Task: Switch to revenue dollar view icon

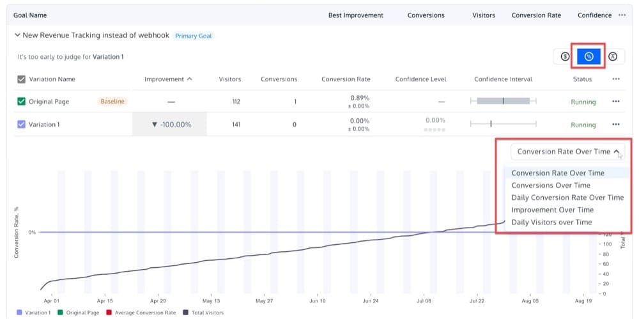Action: (564, 57)
